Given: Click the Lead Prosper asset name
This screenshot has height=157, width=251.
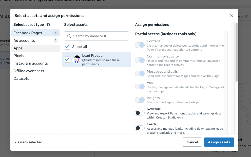Looking at the screenshot, I should click(x=93, y=55).
